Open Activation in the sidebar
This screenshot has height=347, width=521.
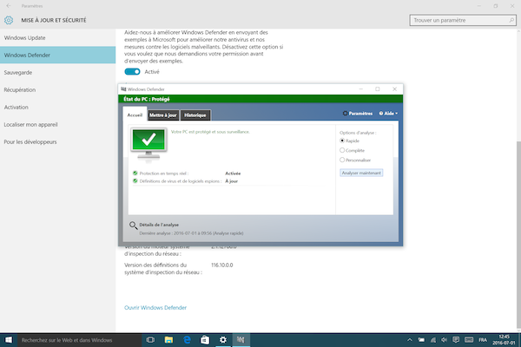tap(58, 107)
